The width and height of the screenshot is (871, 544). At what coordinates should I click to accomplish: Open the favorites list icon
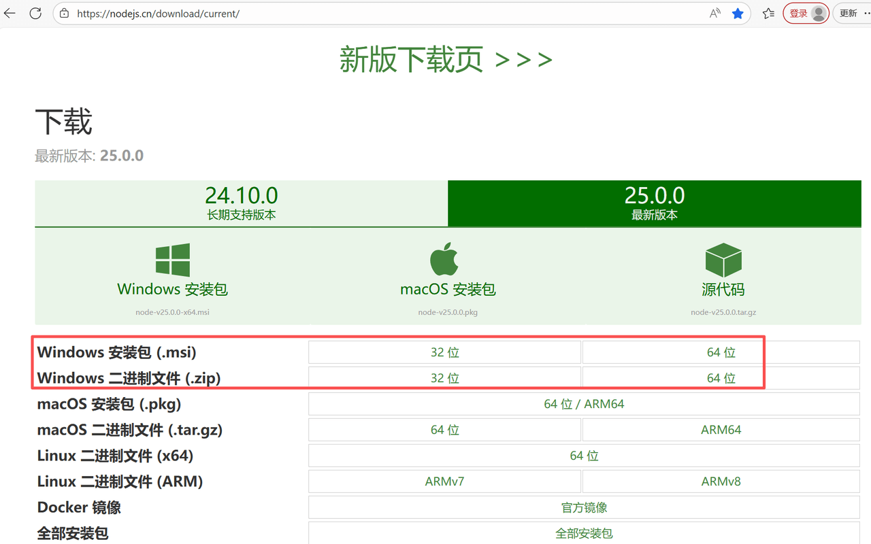click(768, 14)
